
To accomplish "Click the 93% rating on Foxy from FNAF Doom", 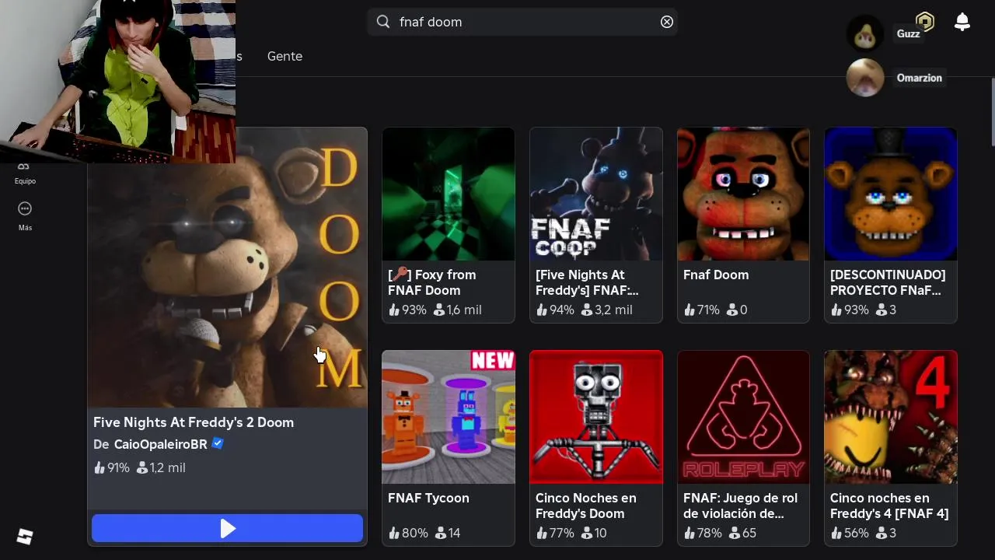I will click(x=407, y=310).
